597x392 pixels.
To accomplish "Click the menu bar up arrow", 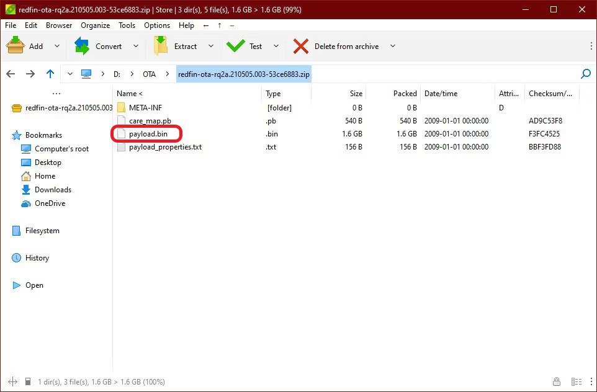I will [219, 25].
